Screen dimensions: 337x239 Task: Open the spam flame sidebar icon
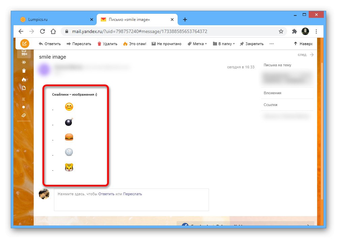click(24, 79)
